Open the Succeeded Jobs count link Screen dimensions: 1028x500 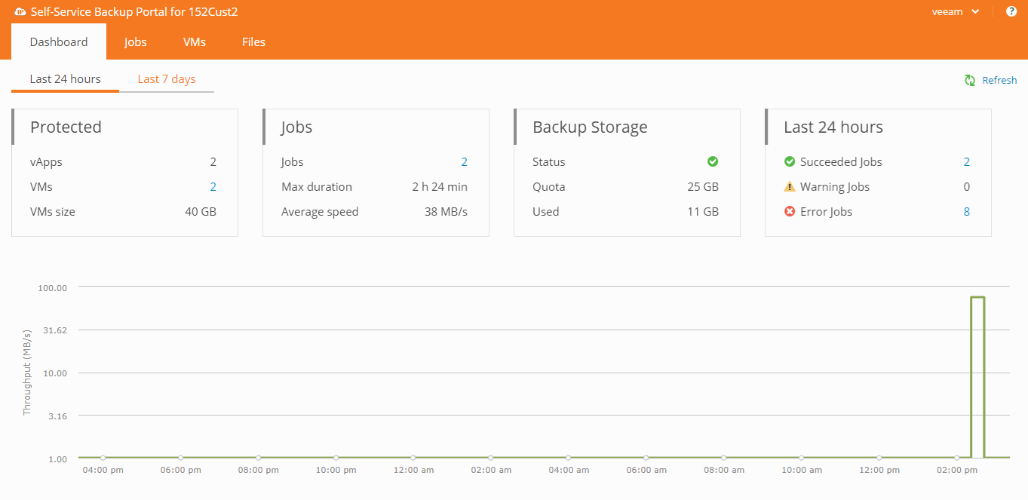[x=966, y=162]
